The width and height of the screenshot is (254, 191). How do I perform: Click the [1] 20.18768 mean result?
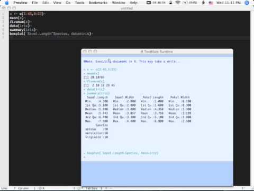pyautogui.click(x=94, y=77)
